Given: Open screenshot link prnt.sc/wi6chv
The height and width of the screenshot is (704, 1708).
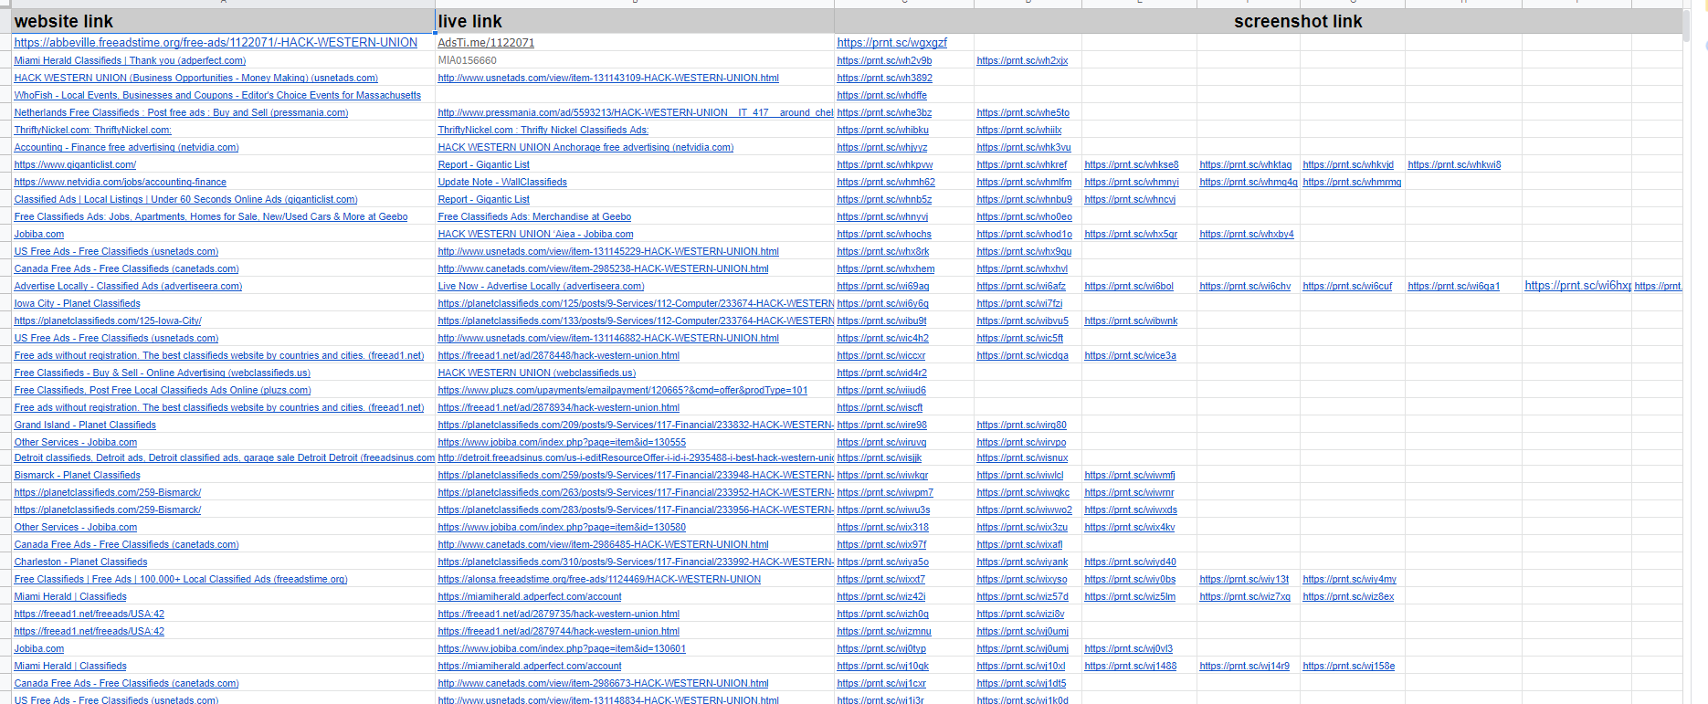Looking at the screenshot, I should (x=1245, y=287).
